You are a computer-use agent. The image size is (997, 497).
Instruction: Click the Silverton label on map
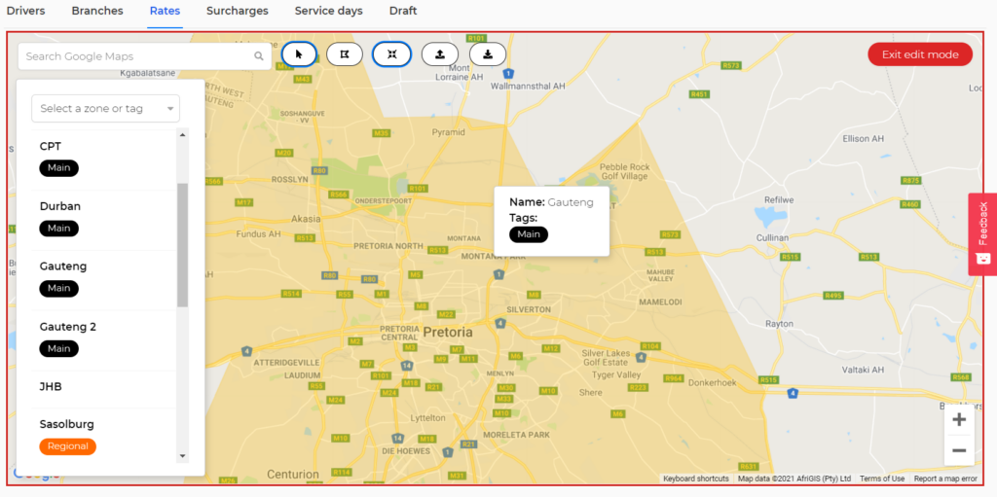coord(529,309)
